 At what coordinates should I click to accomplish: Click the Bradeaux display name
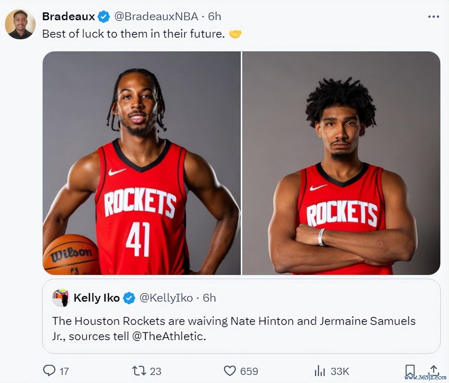(69, 16)
